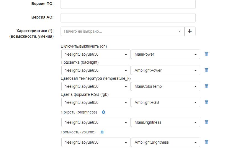
Task: Remove the MainColorTemp temperature row
Action: (x=206, y=86)
